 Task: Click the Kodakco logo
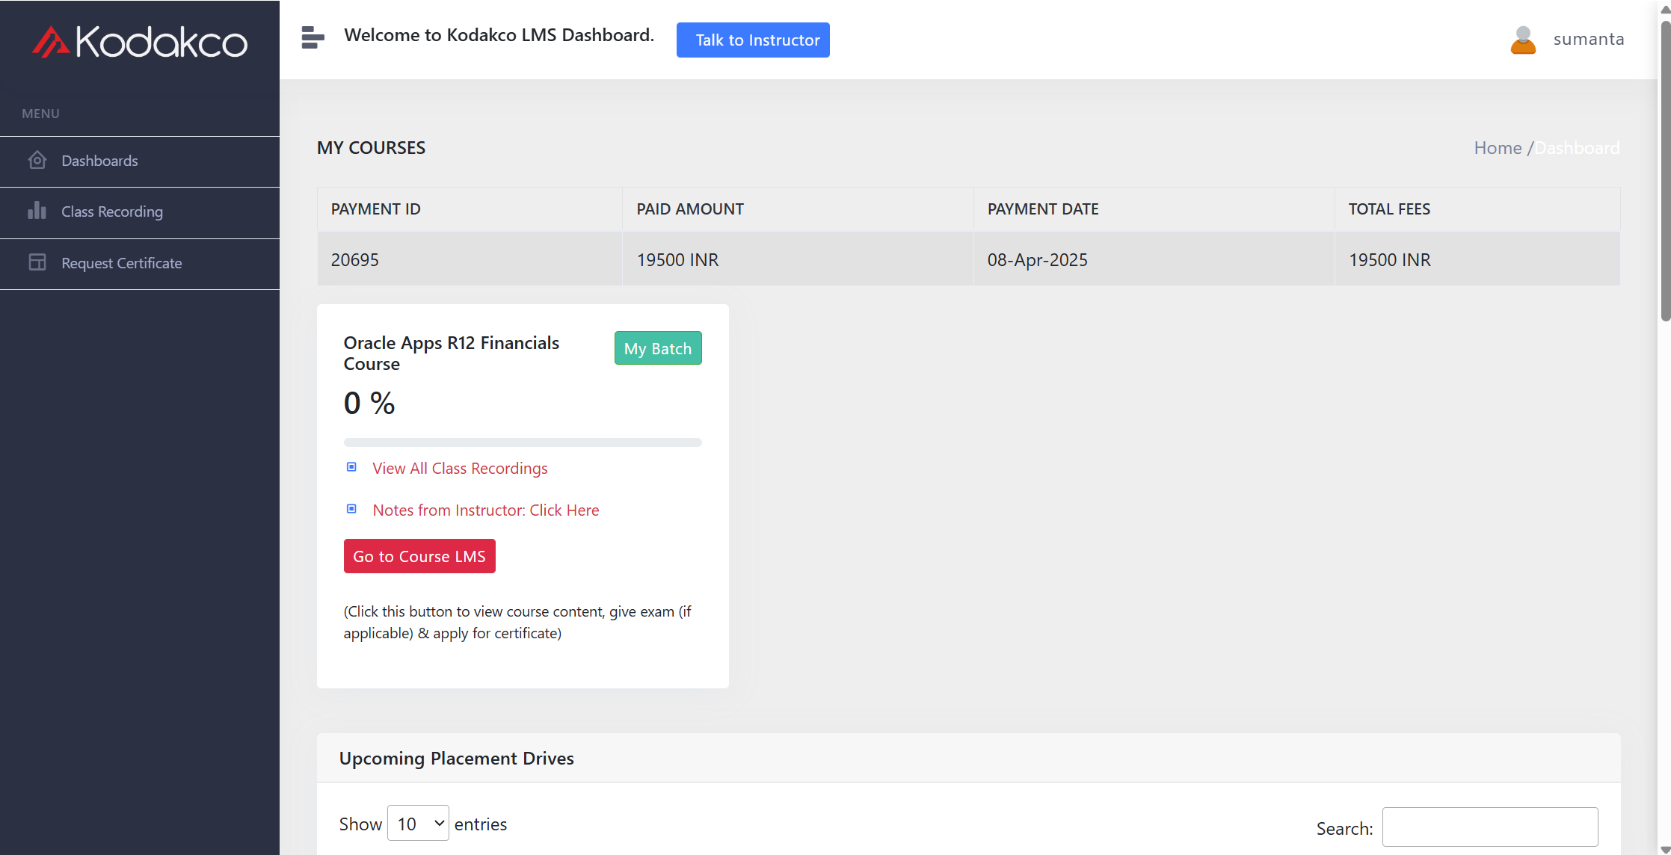tap(140, 42)
